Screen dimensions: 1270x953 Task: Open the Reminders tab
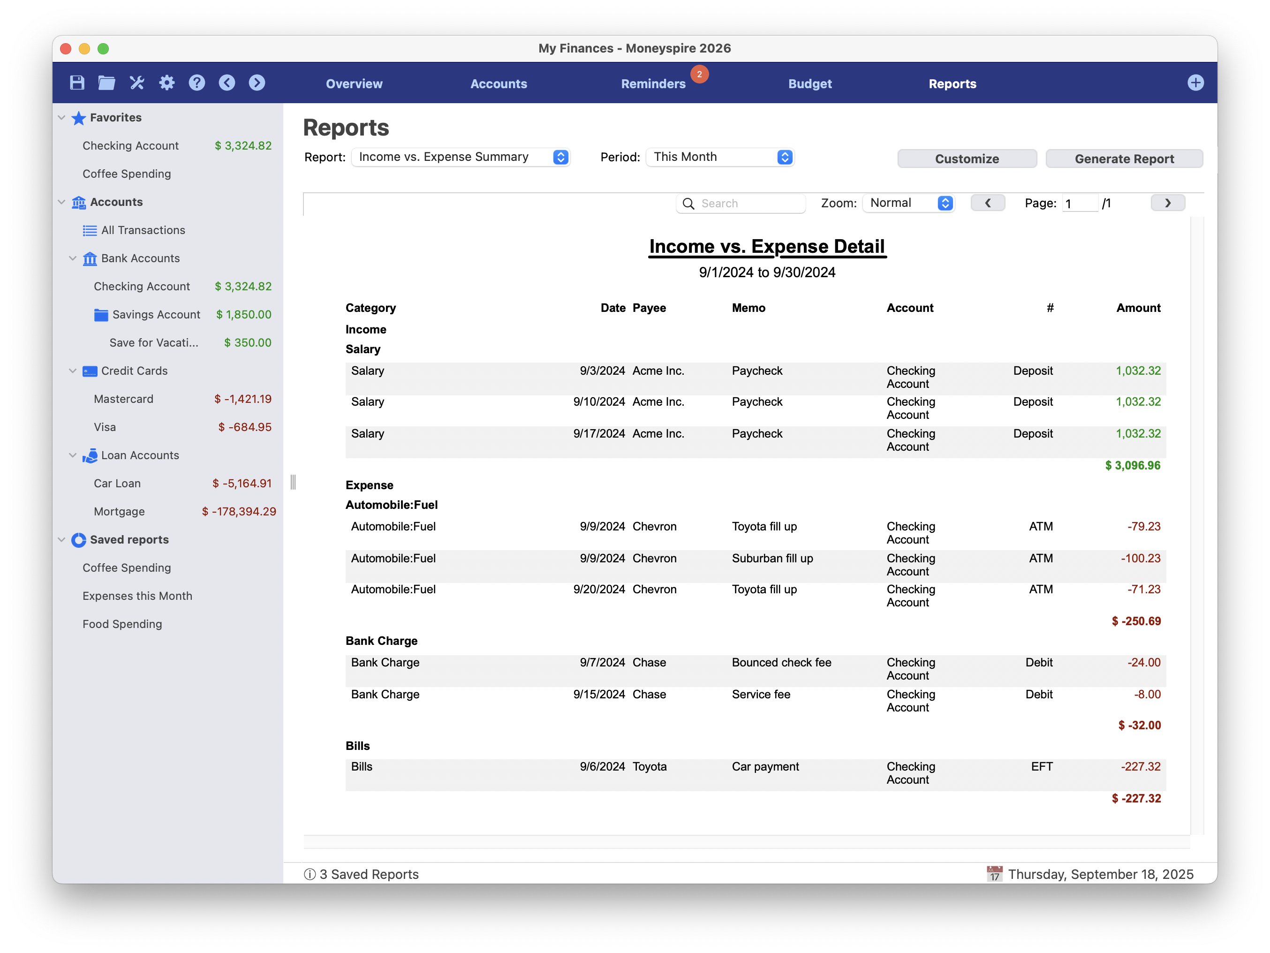tap(653, 84)
